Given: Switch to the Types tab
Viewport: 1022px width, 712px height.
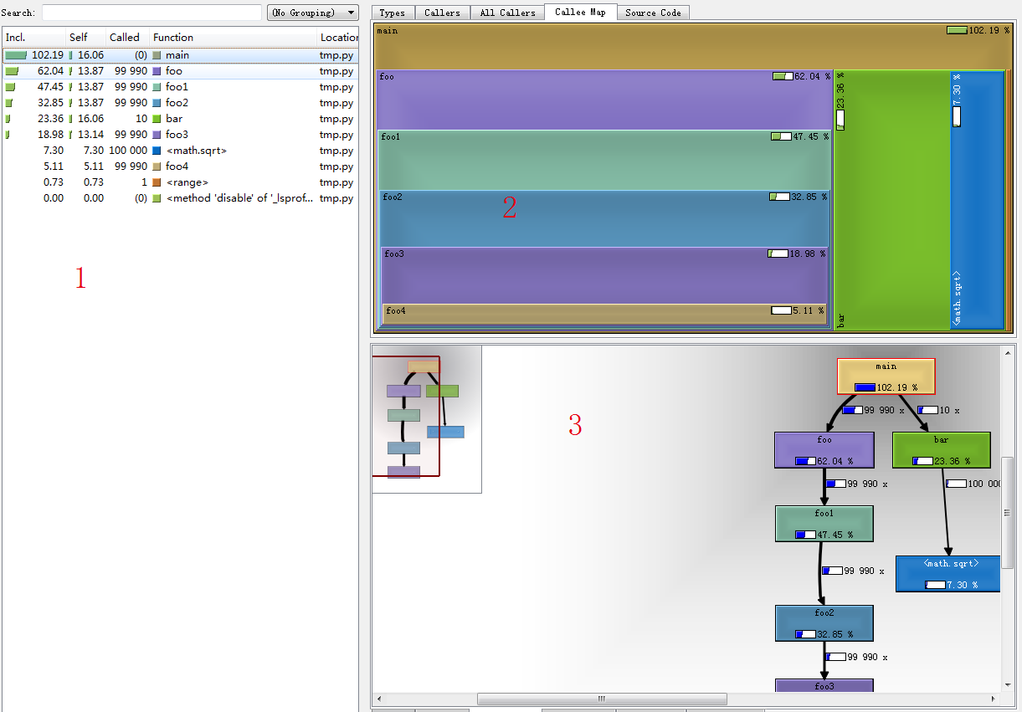Looking at the screenshot, I should click(x=392, y=13).
